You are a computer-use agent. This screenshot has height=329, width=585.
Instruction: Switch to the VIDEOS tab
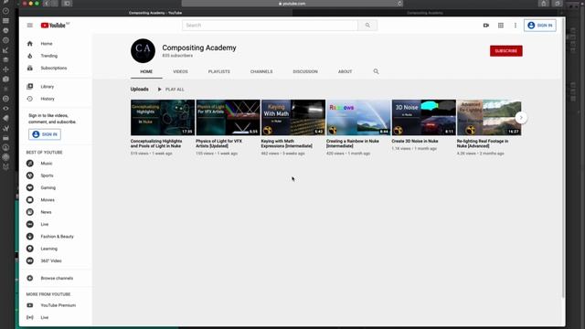[x=180, y=71]
